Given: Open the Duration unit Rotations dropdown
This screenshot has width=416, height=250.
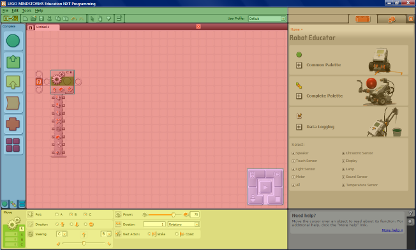Looking at the screenshot, I should (183, 224).
